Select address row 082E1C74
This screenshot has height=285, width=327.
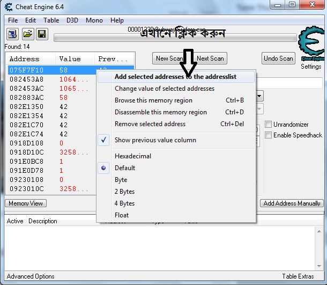[52, 134]
